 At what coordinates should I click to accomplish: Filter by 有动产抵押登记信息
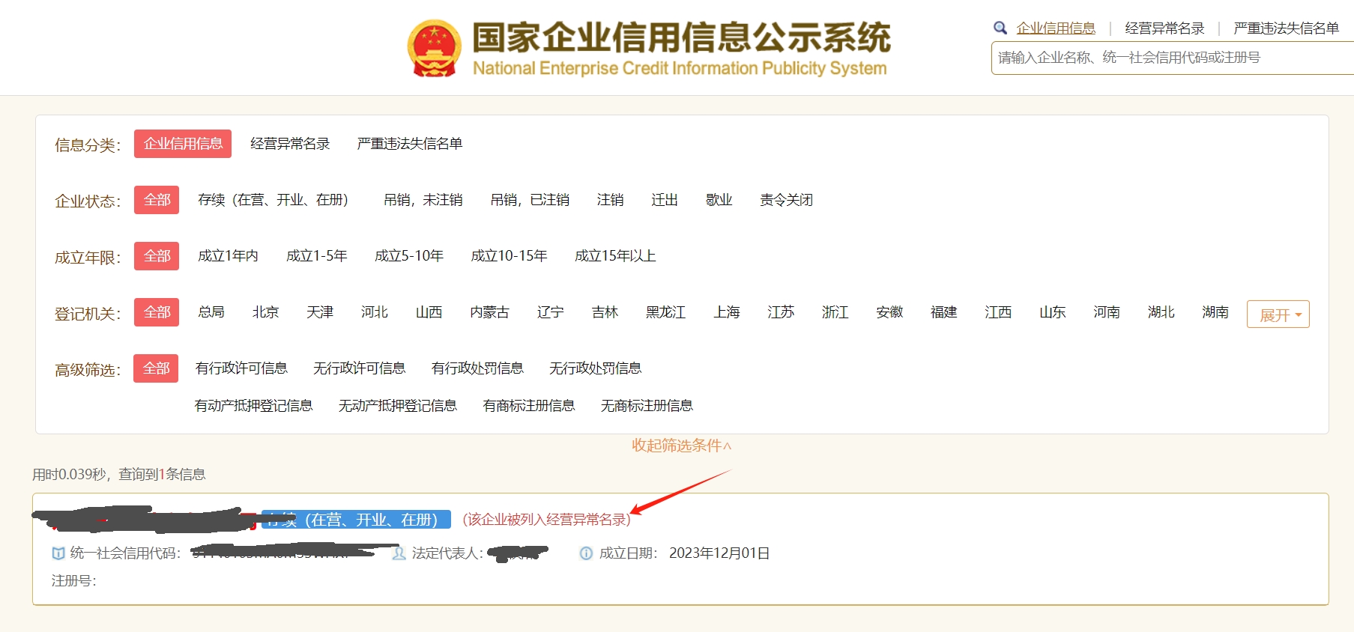[253, 406]
